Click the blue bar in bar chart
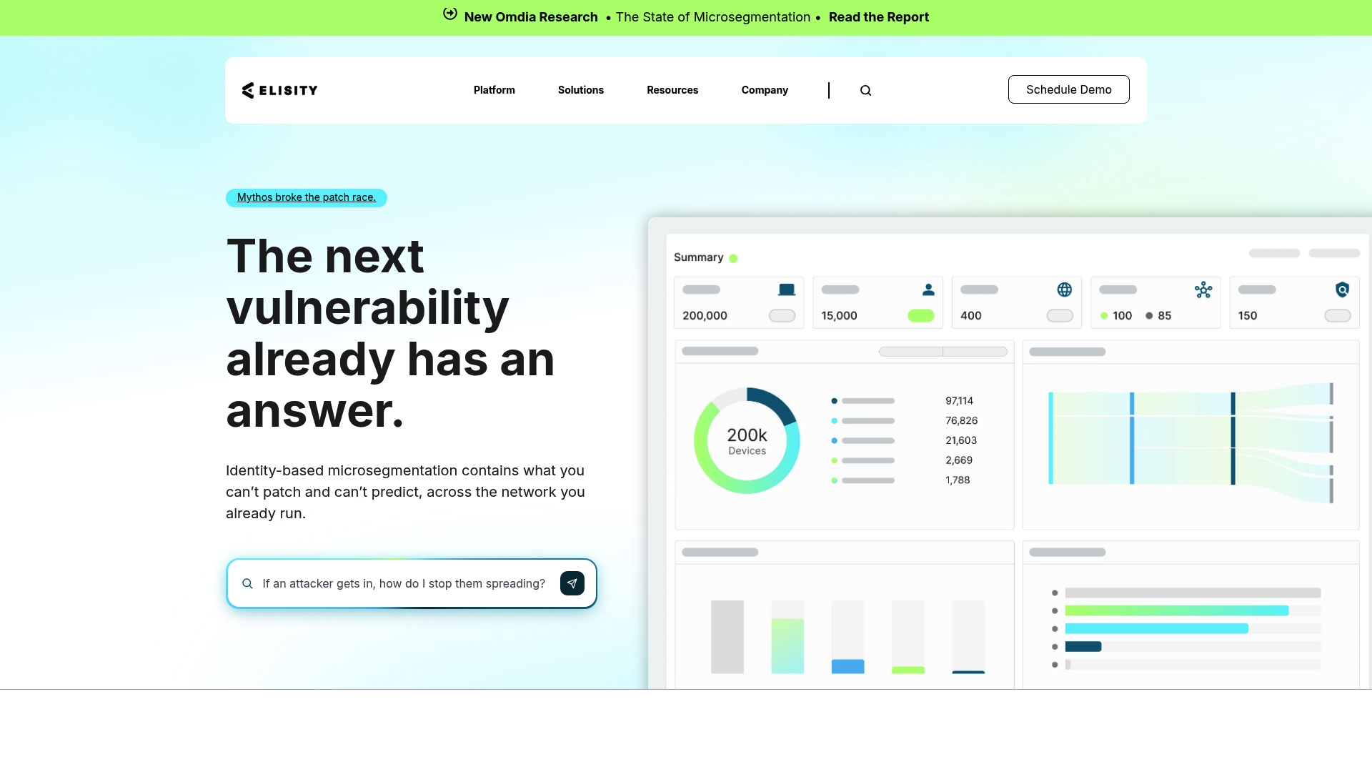 [x=847, y=666]
